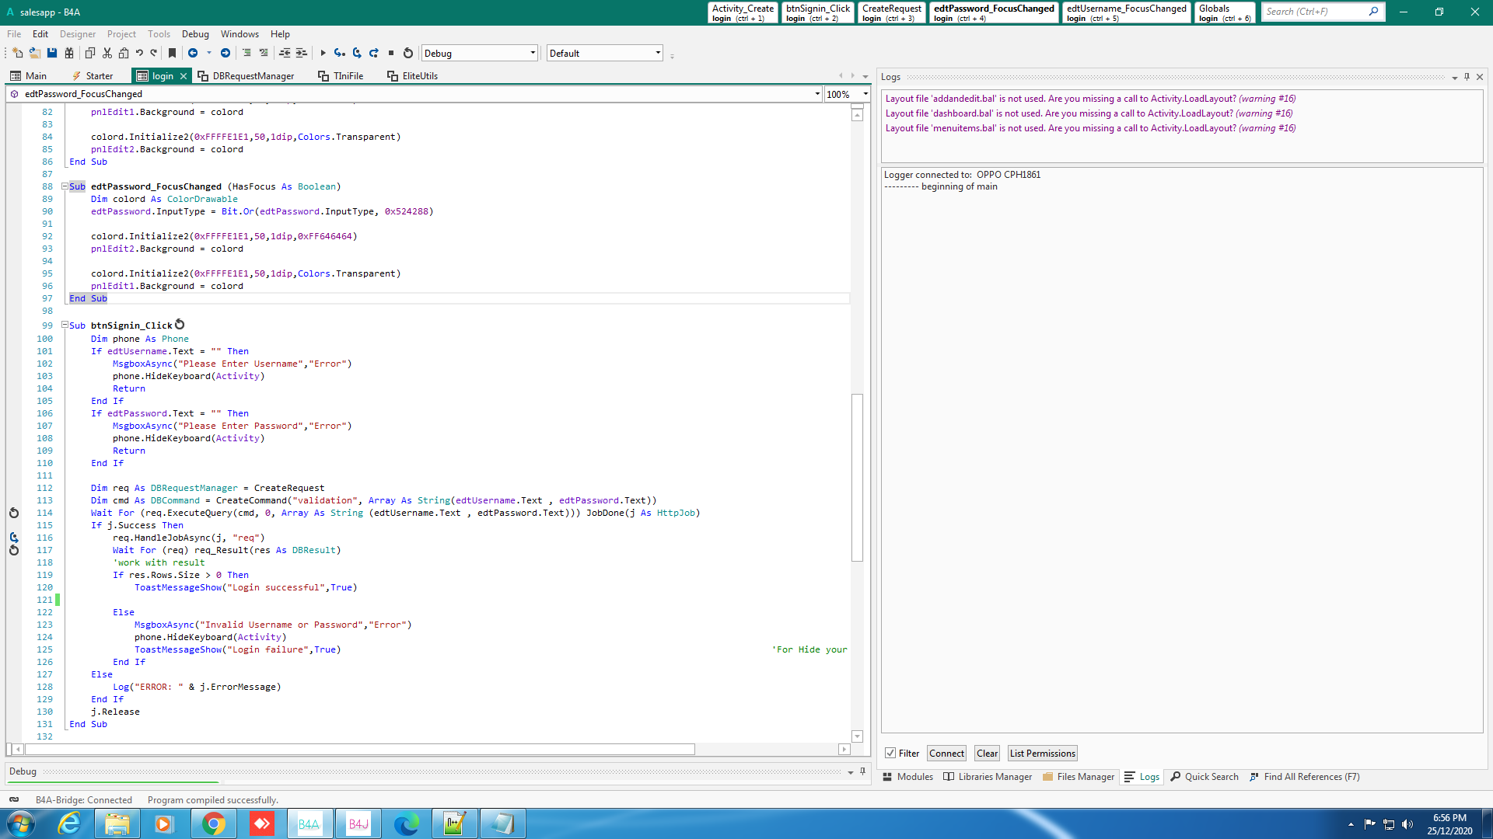Collapse the edtPassword_FocusChanged sub

[x=65, y=186]
